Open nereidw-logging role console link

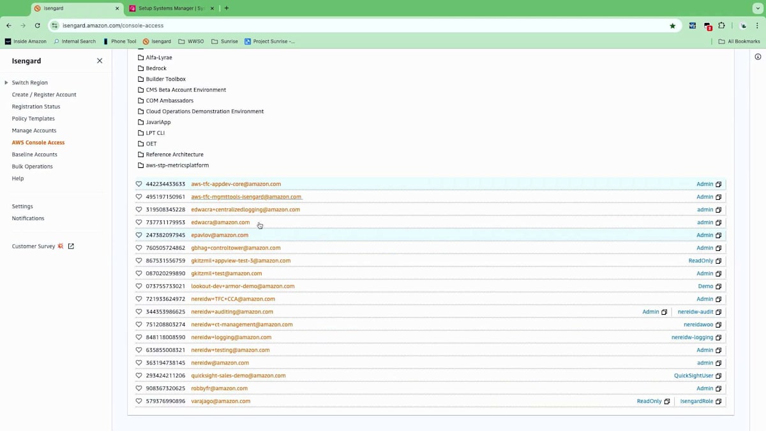[x=692, y=337]
